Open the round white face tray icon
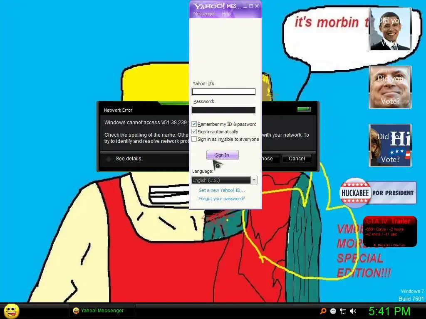Screen dimensions: 426x319 click(x=333, y=311)
